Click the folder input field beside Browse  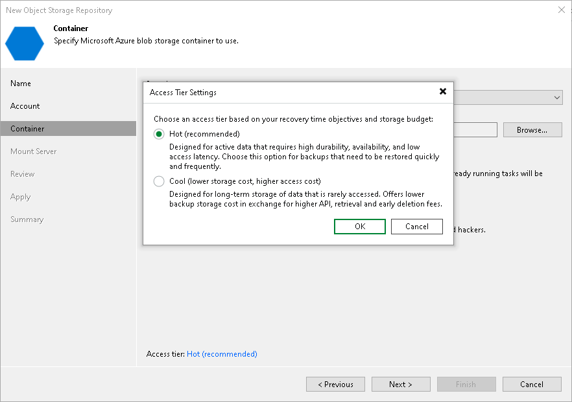475,130
